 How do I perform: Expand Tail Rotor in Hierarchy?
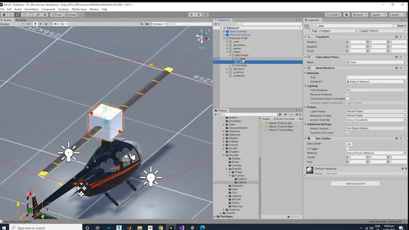pos(230,65)
